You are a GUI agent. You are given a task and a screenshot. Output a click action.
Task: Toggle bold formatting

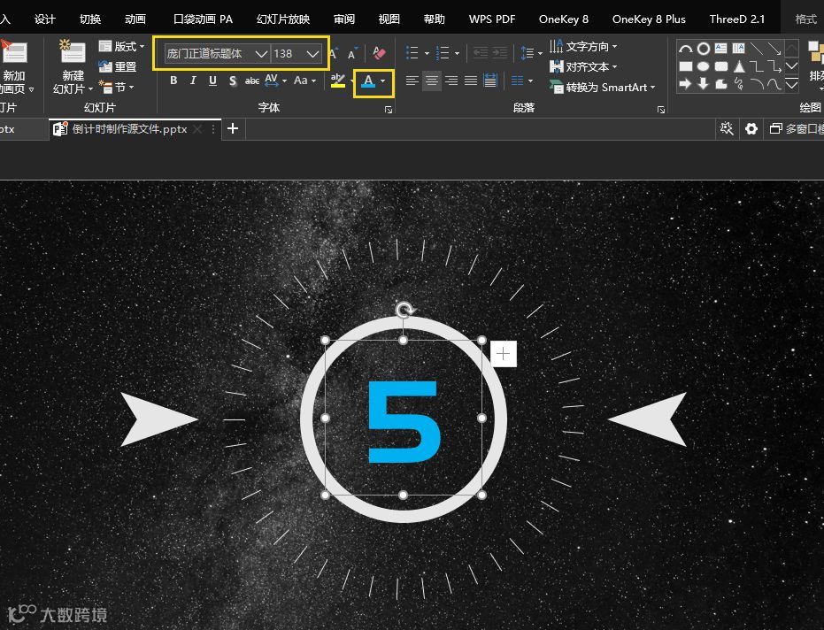click(x=174, y=81)
